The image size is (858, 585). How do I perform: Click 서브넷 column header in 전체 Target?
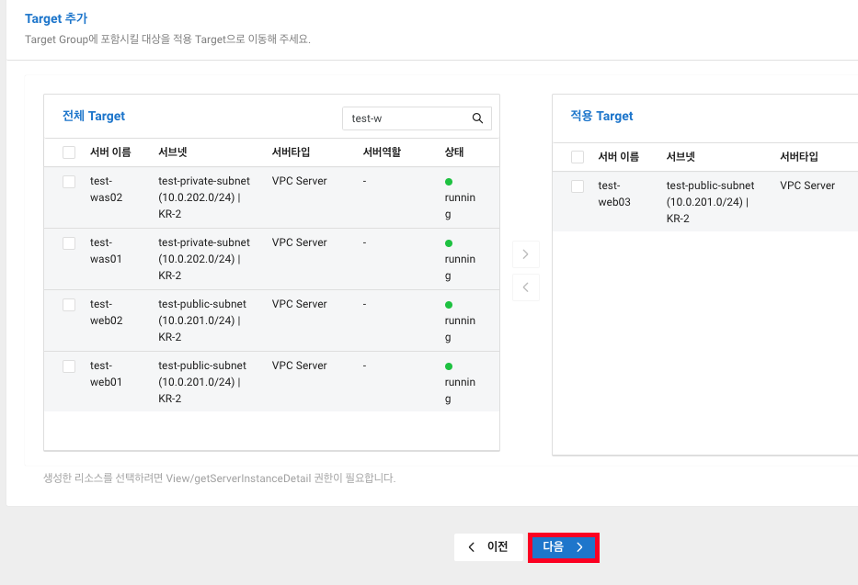click(x=172, y=152)
